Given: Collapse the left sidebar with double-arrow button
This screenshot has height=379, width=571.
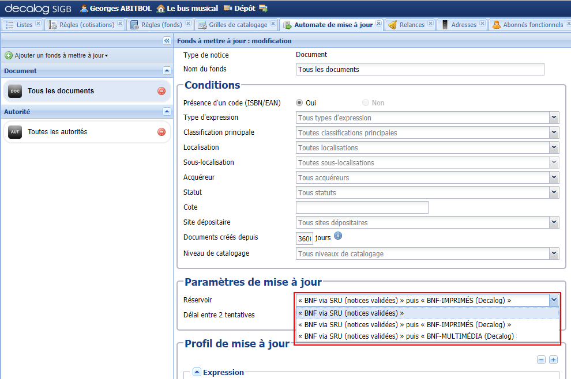Looking at the screenshot, I should click(166, 41).
